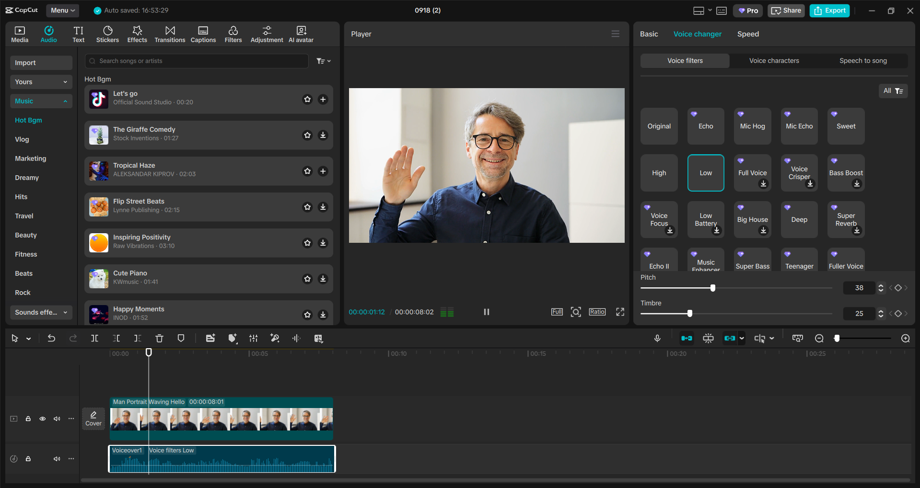The width and height of the screenshot is (920, 488).
Task: Switch to the Voice characters tab
Action: [774, 60]
